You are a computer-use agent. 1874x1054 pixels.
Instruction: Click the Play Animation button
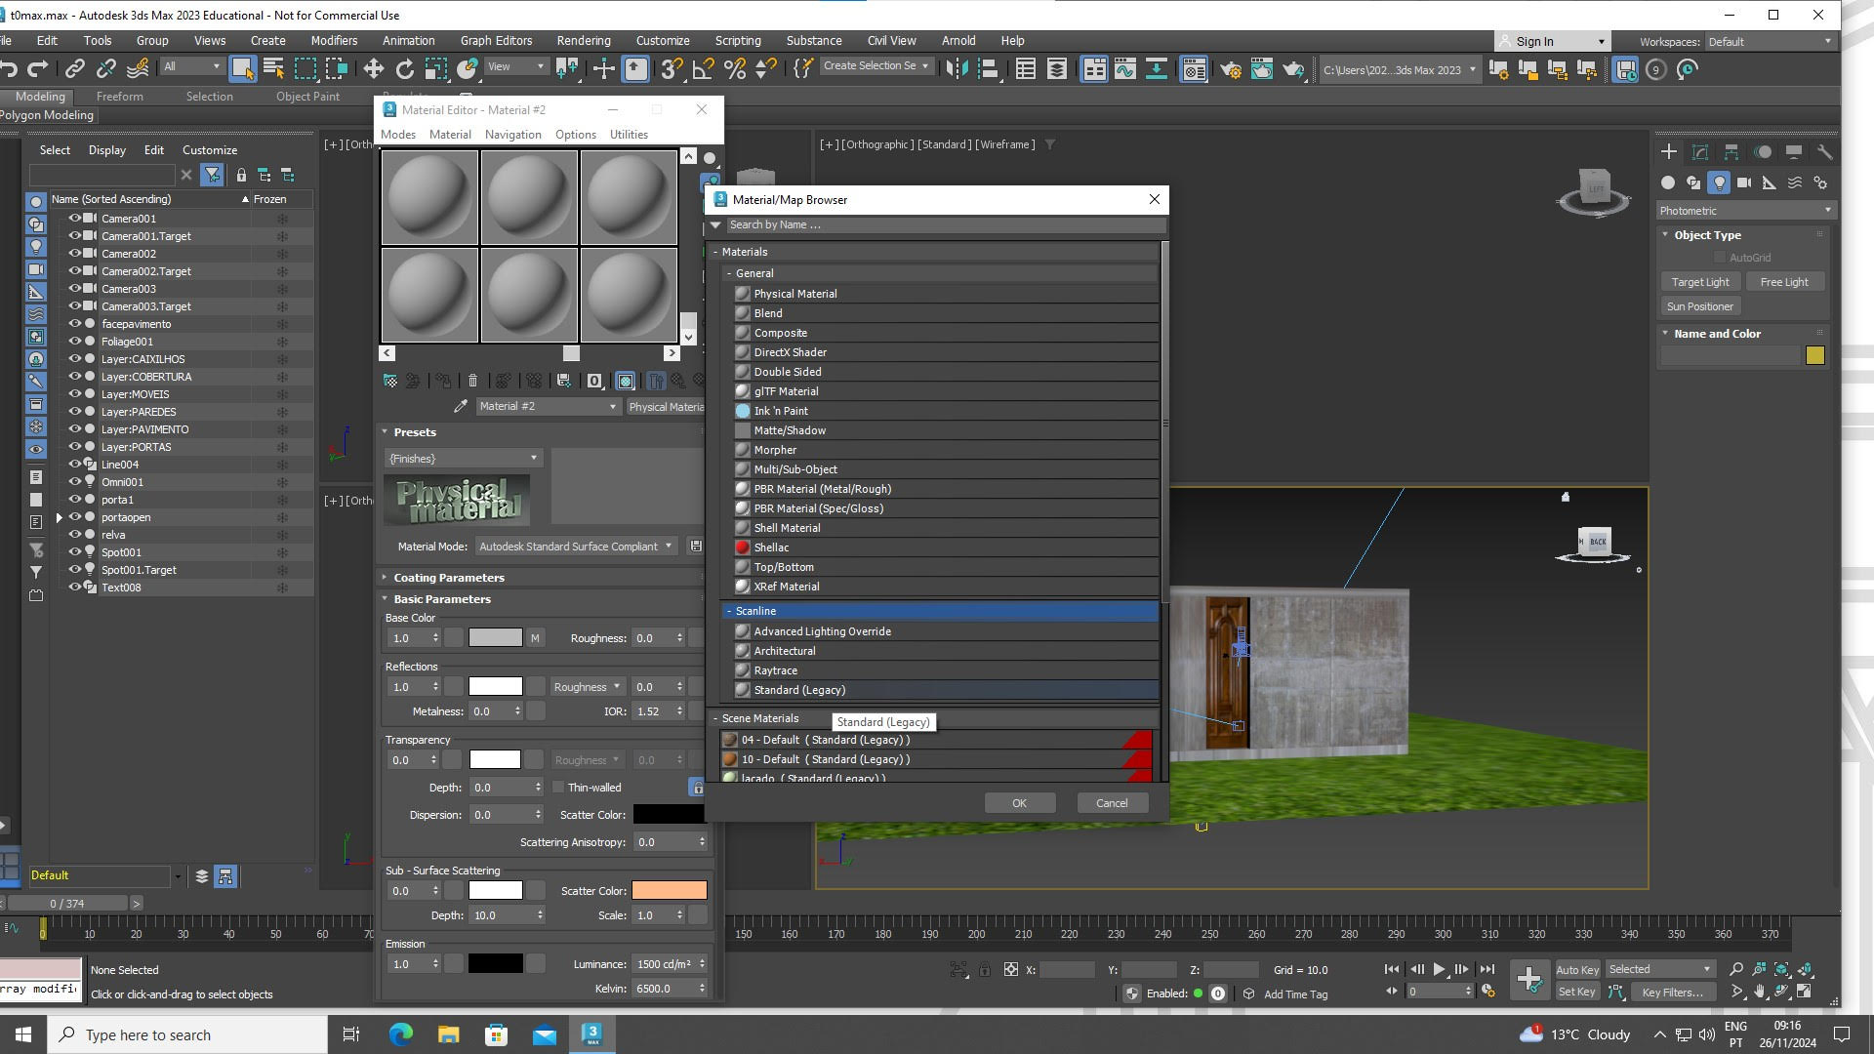[x=1439, y=969]
